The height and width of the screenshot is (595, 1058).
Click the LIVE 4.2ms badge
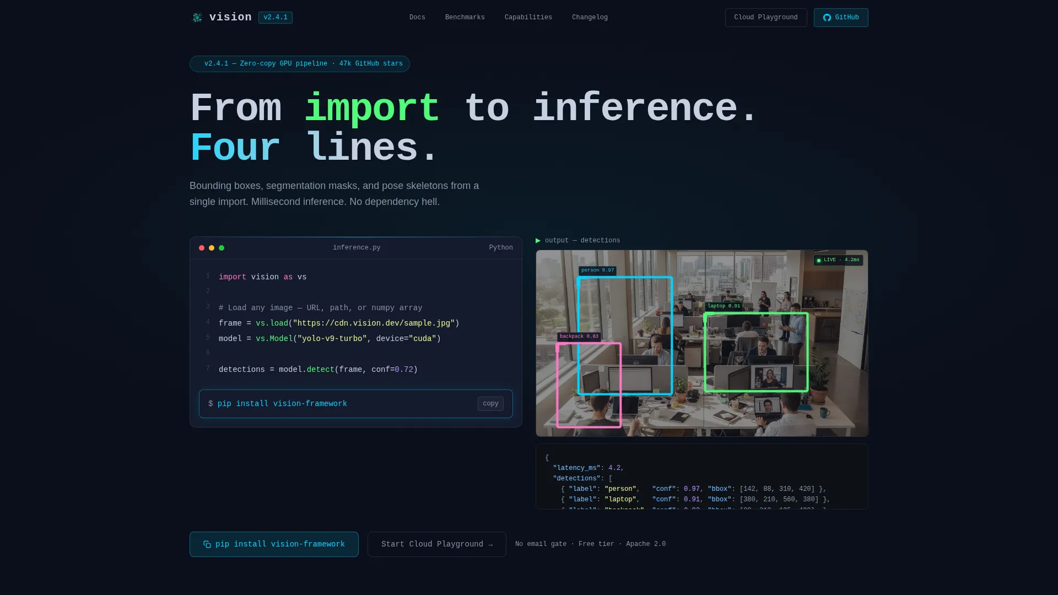pos(838,260)
